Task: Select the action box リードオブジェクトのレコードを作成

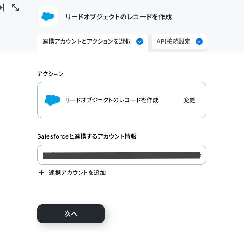Action: [122, 100]
